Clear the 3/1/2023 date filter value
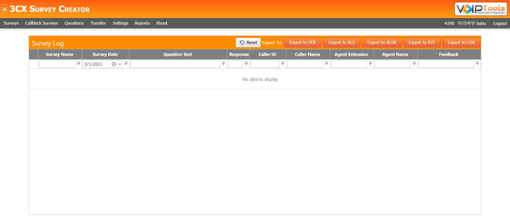Image resolution: width=510 pixels, height=220 pixels. click(x=114, y=64)
